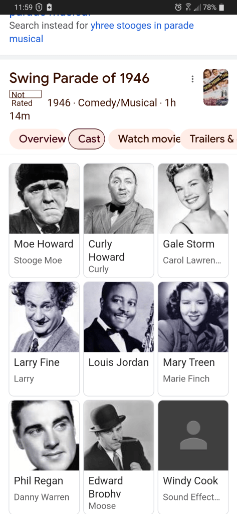View Moe Howard cast card
This screenshot has width=237, height=514.
44,221
